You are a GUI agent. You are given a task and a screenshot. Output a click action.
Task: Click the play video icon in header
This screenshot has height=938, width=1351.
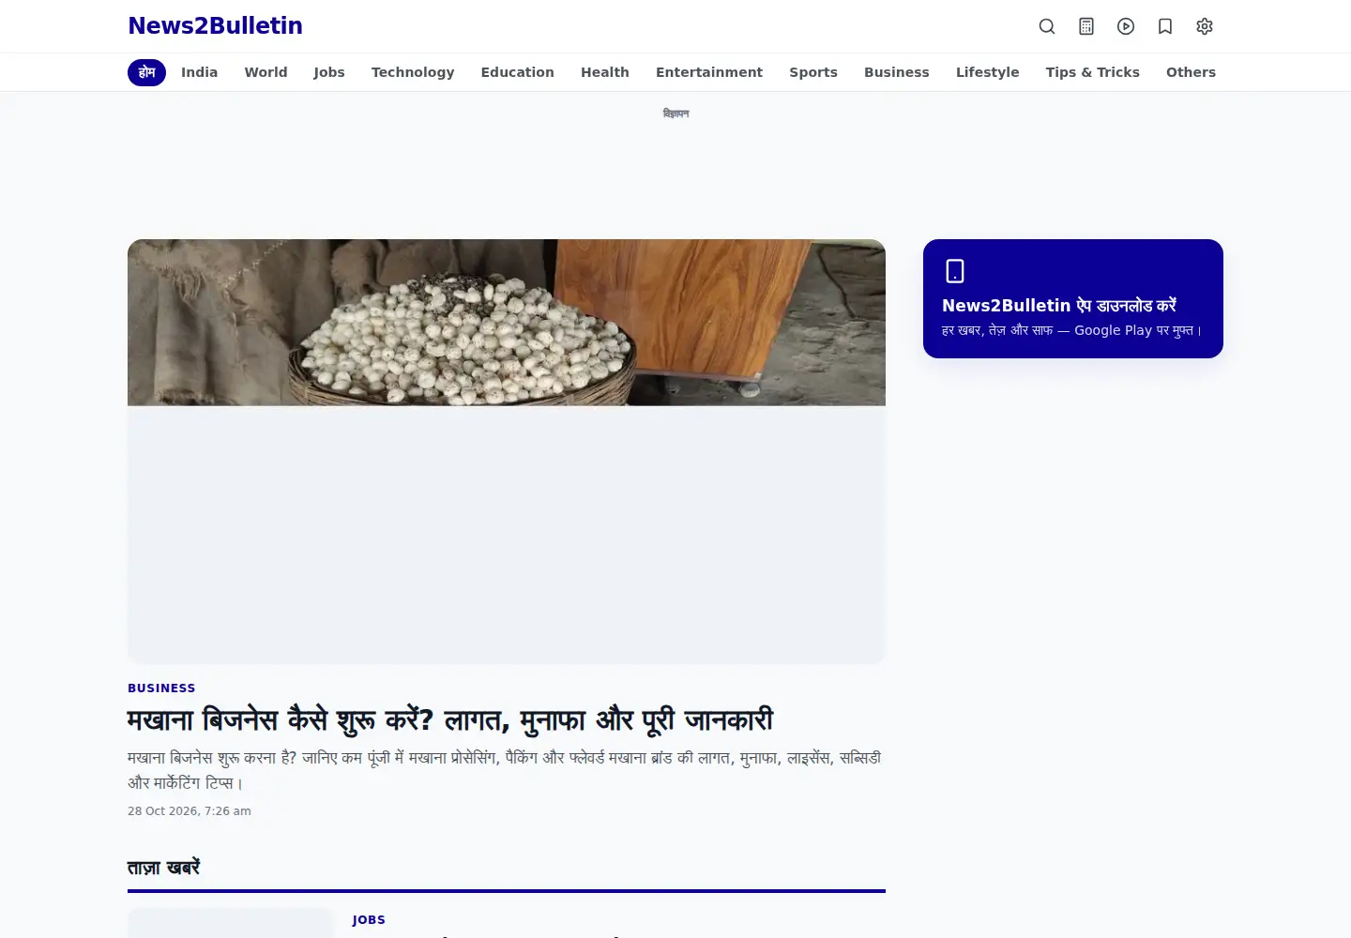(x=1126, y=26)
